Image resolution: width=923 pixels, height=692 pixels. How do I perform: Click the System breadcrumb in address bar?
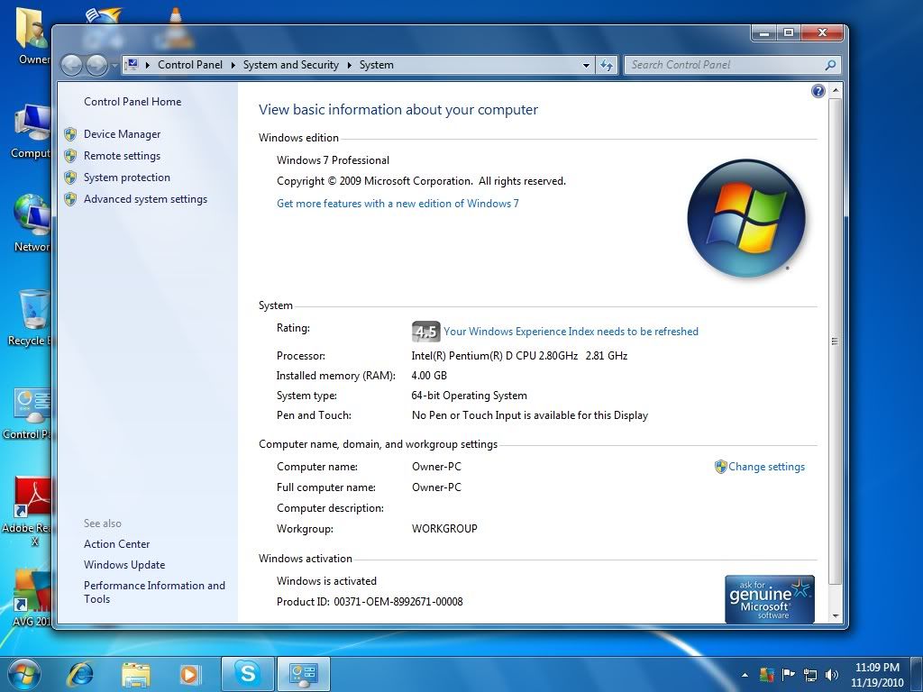pyautogui.click(x=376, y=65)
